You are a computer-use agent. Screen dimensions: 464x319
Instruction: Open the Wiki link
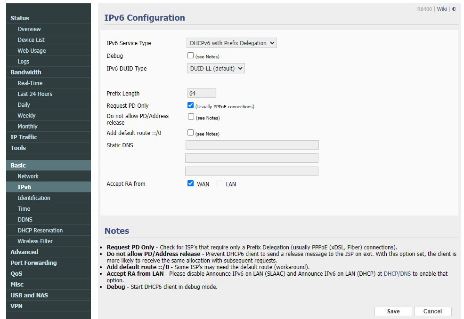[x=441, y=8]
